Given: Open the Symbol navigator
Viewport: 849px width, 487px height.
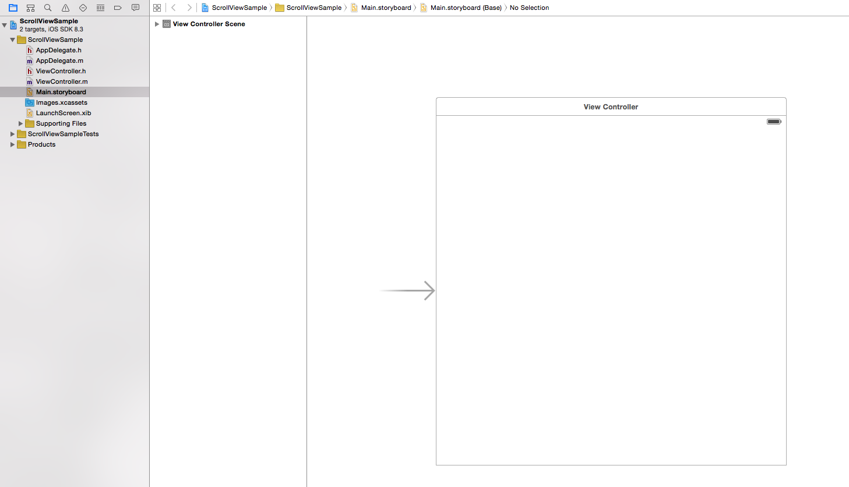Looking at the screenshot, I should click(x=30, y=8).
